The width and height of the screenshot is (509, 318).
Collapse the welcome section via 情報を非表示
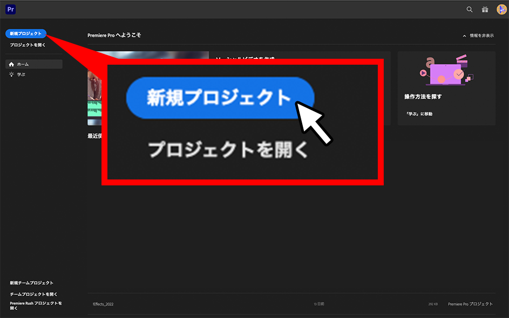pyautogui.click(x=478, y=36)
